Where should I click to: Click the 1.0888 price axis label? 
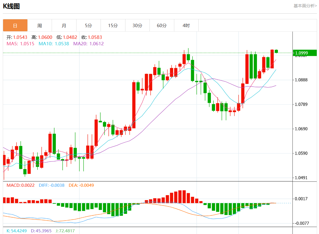tap(301, 80)
